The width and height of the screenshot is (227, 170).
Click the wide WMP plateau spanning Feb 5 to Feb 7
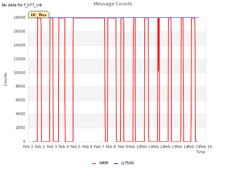point(89,18)
